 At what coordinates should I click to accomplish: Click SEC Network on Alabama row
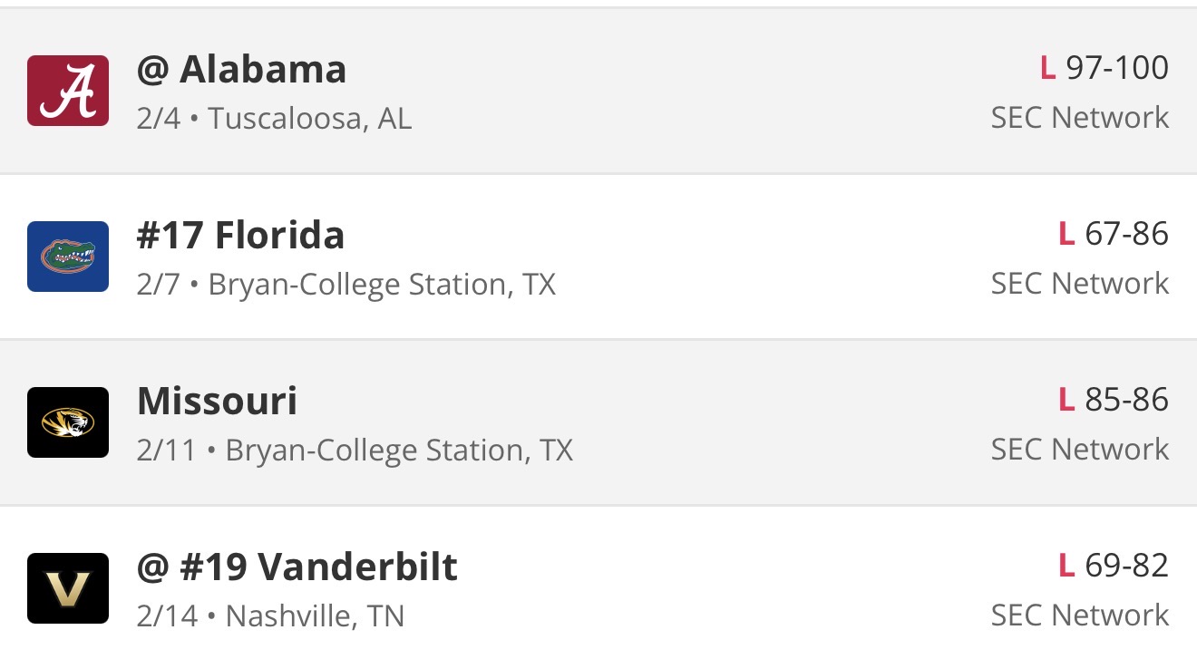(x=1079, y=118)
